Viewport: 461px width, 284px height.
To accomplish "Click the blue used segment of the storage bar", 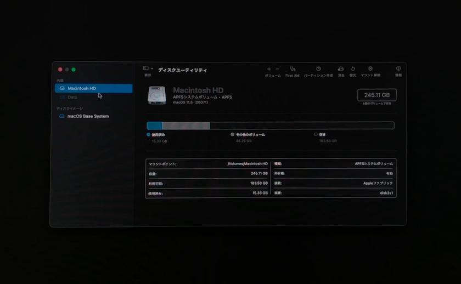I will (155, 126).
